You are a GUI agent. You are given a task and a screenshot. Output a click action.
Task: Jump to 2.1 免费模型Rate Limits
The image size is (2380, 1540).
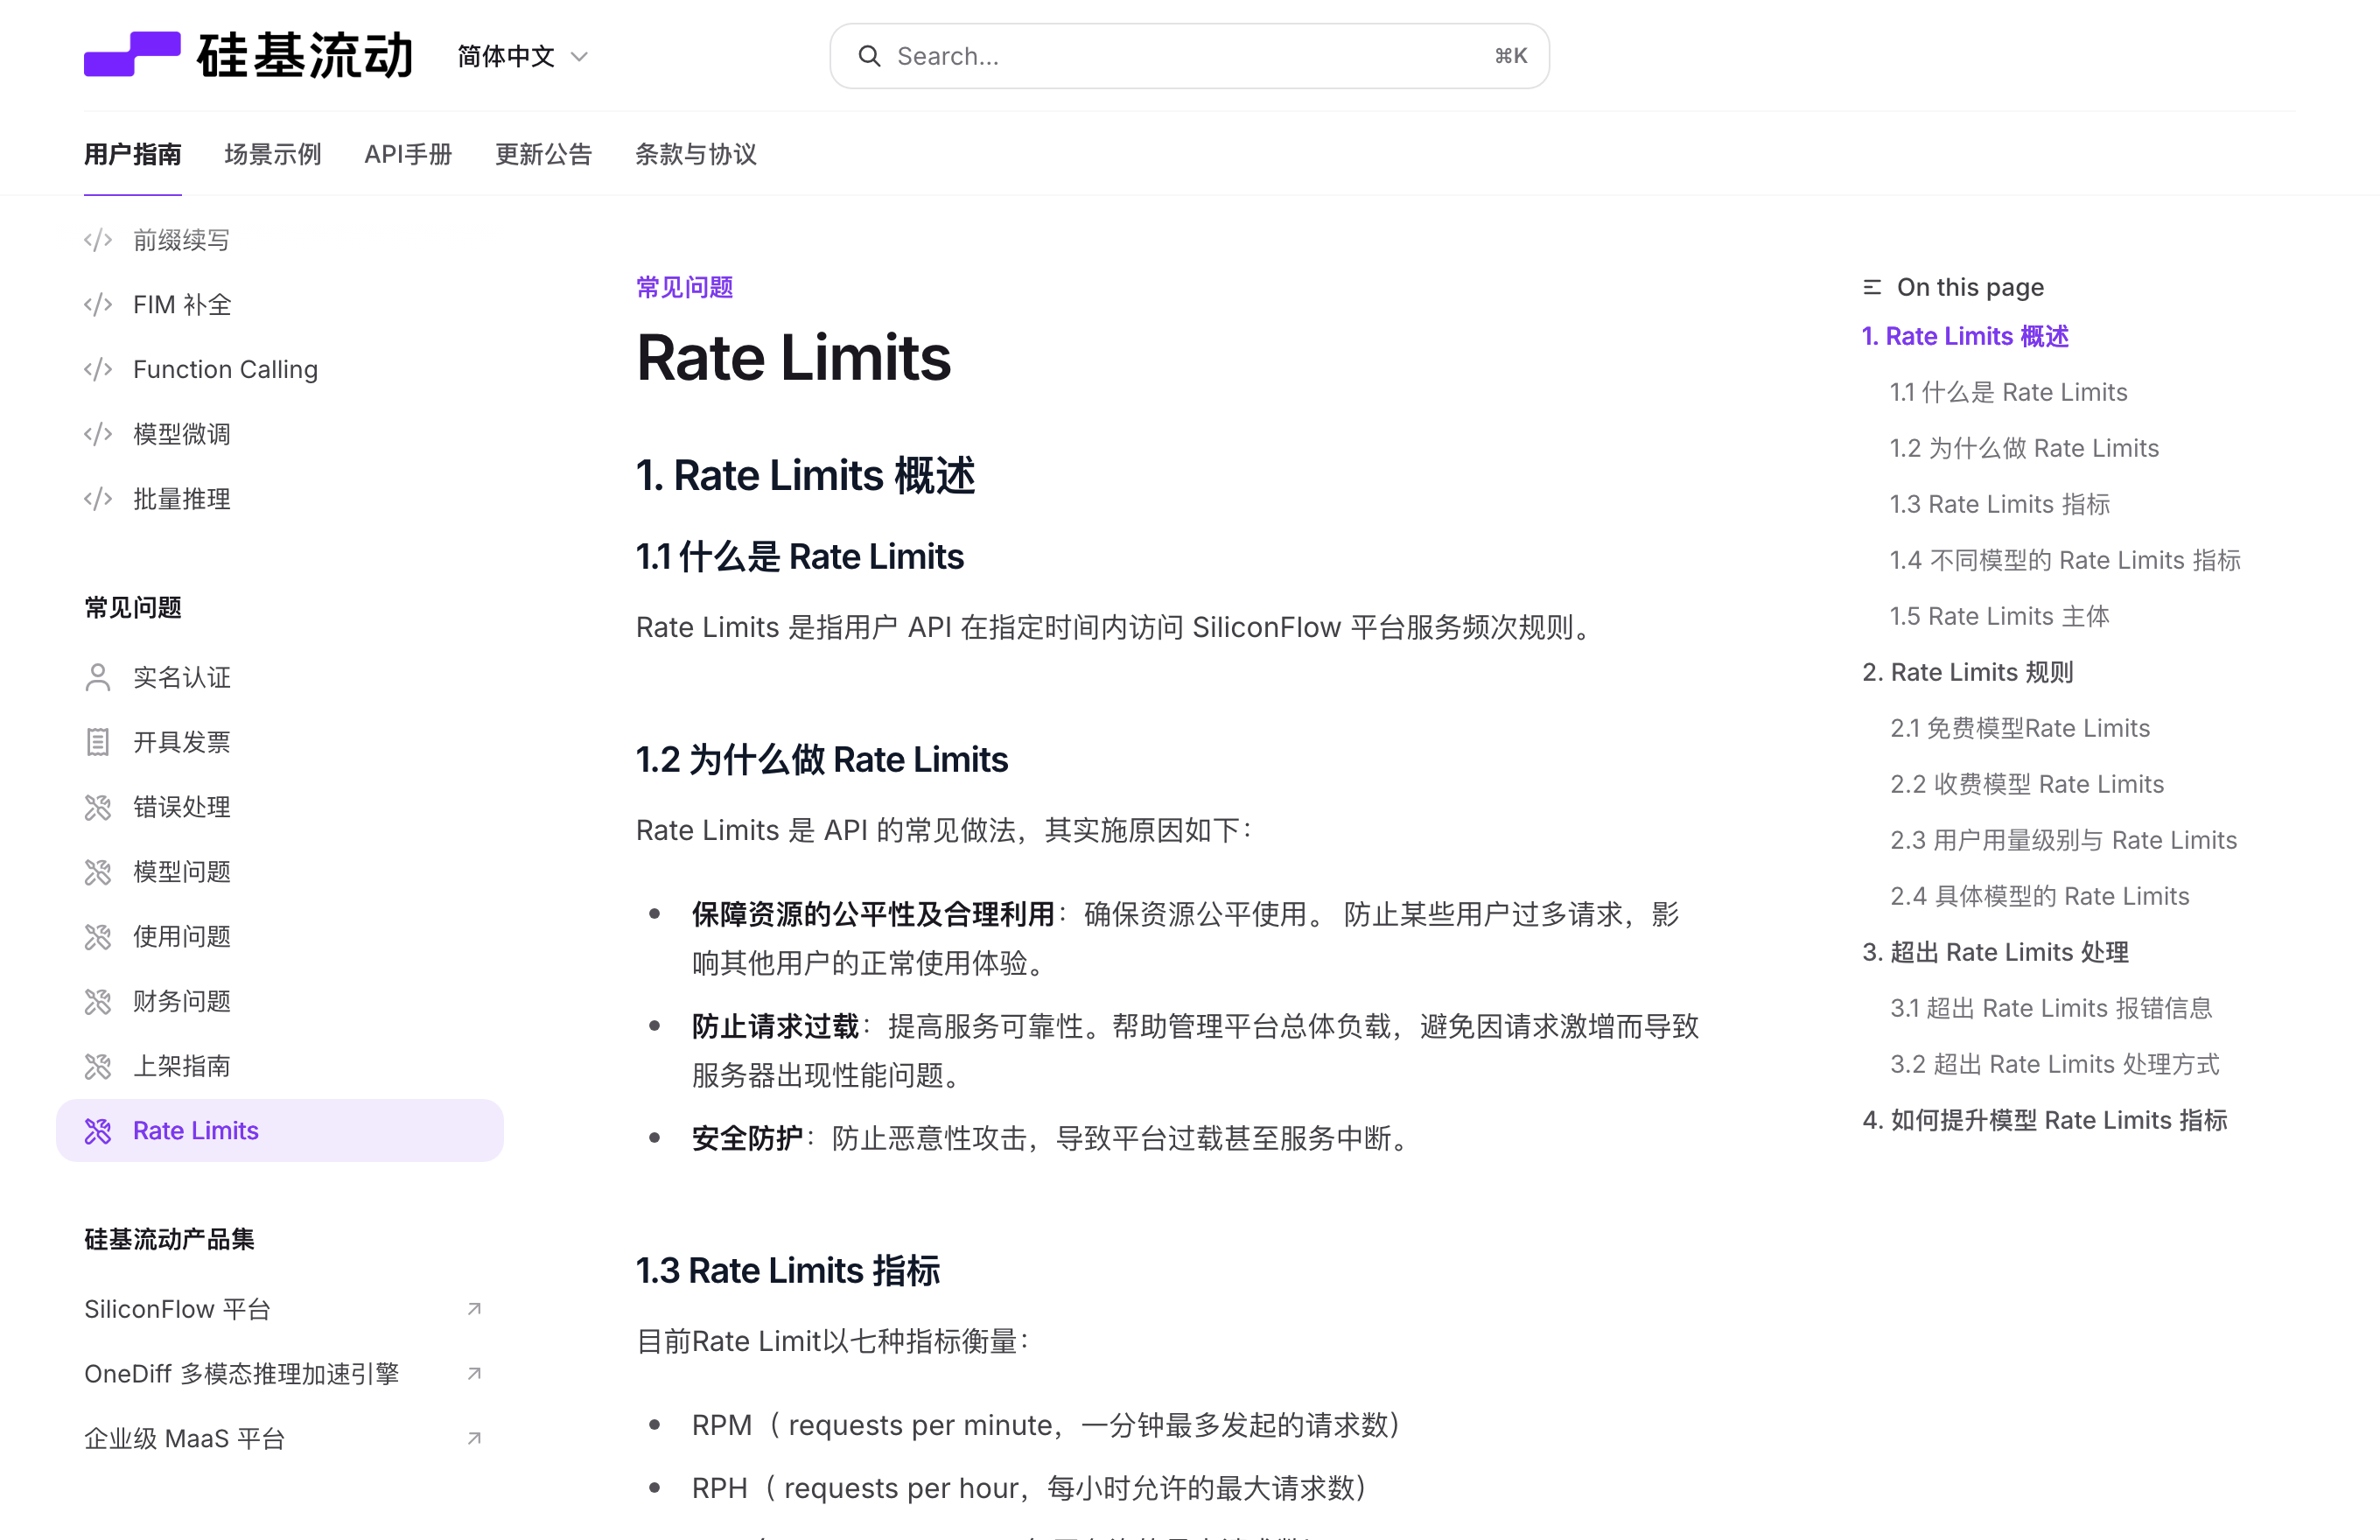point(2020,728)
